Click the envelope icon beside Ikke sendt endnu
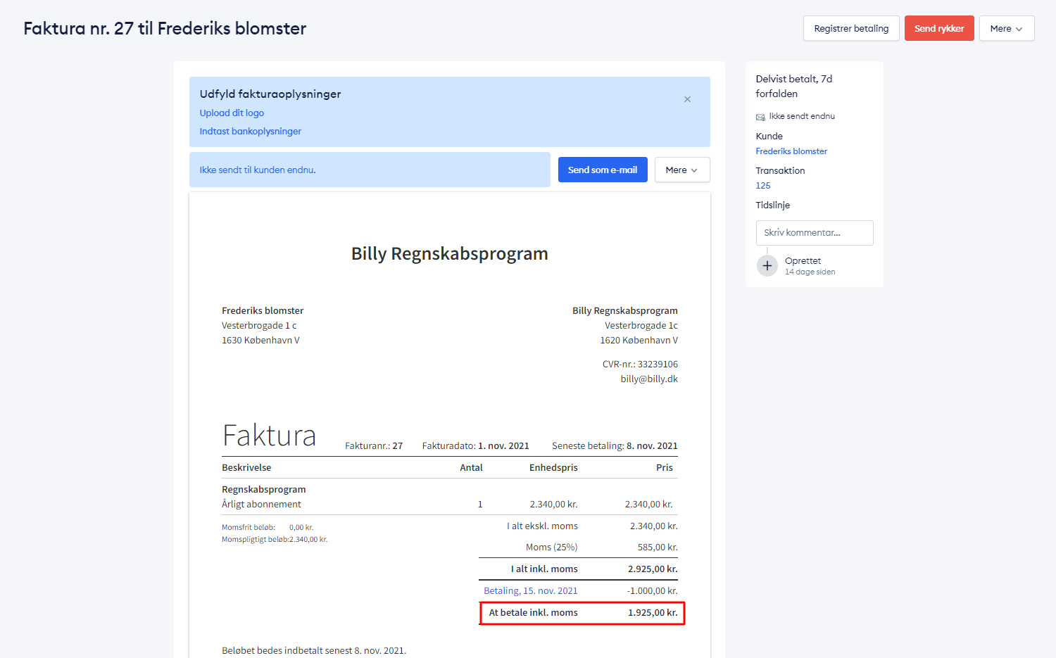This screenshot has width=1056, height=658. tap(760, 117)
